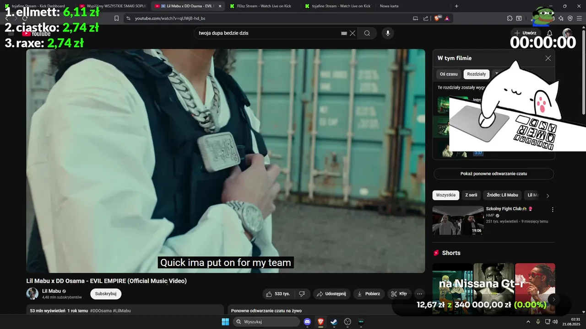
Task: Click the browser URL address field
Action: point(270,18)
